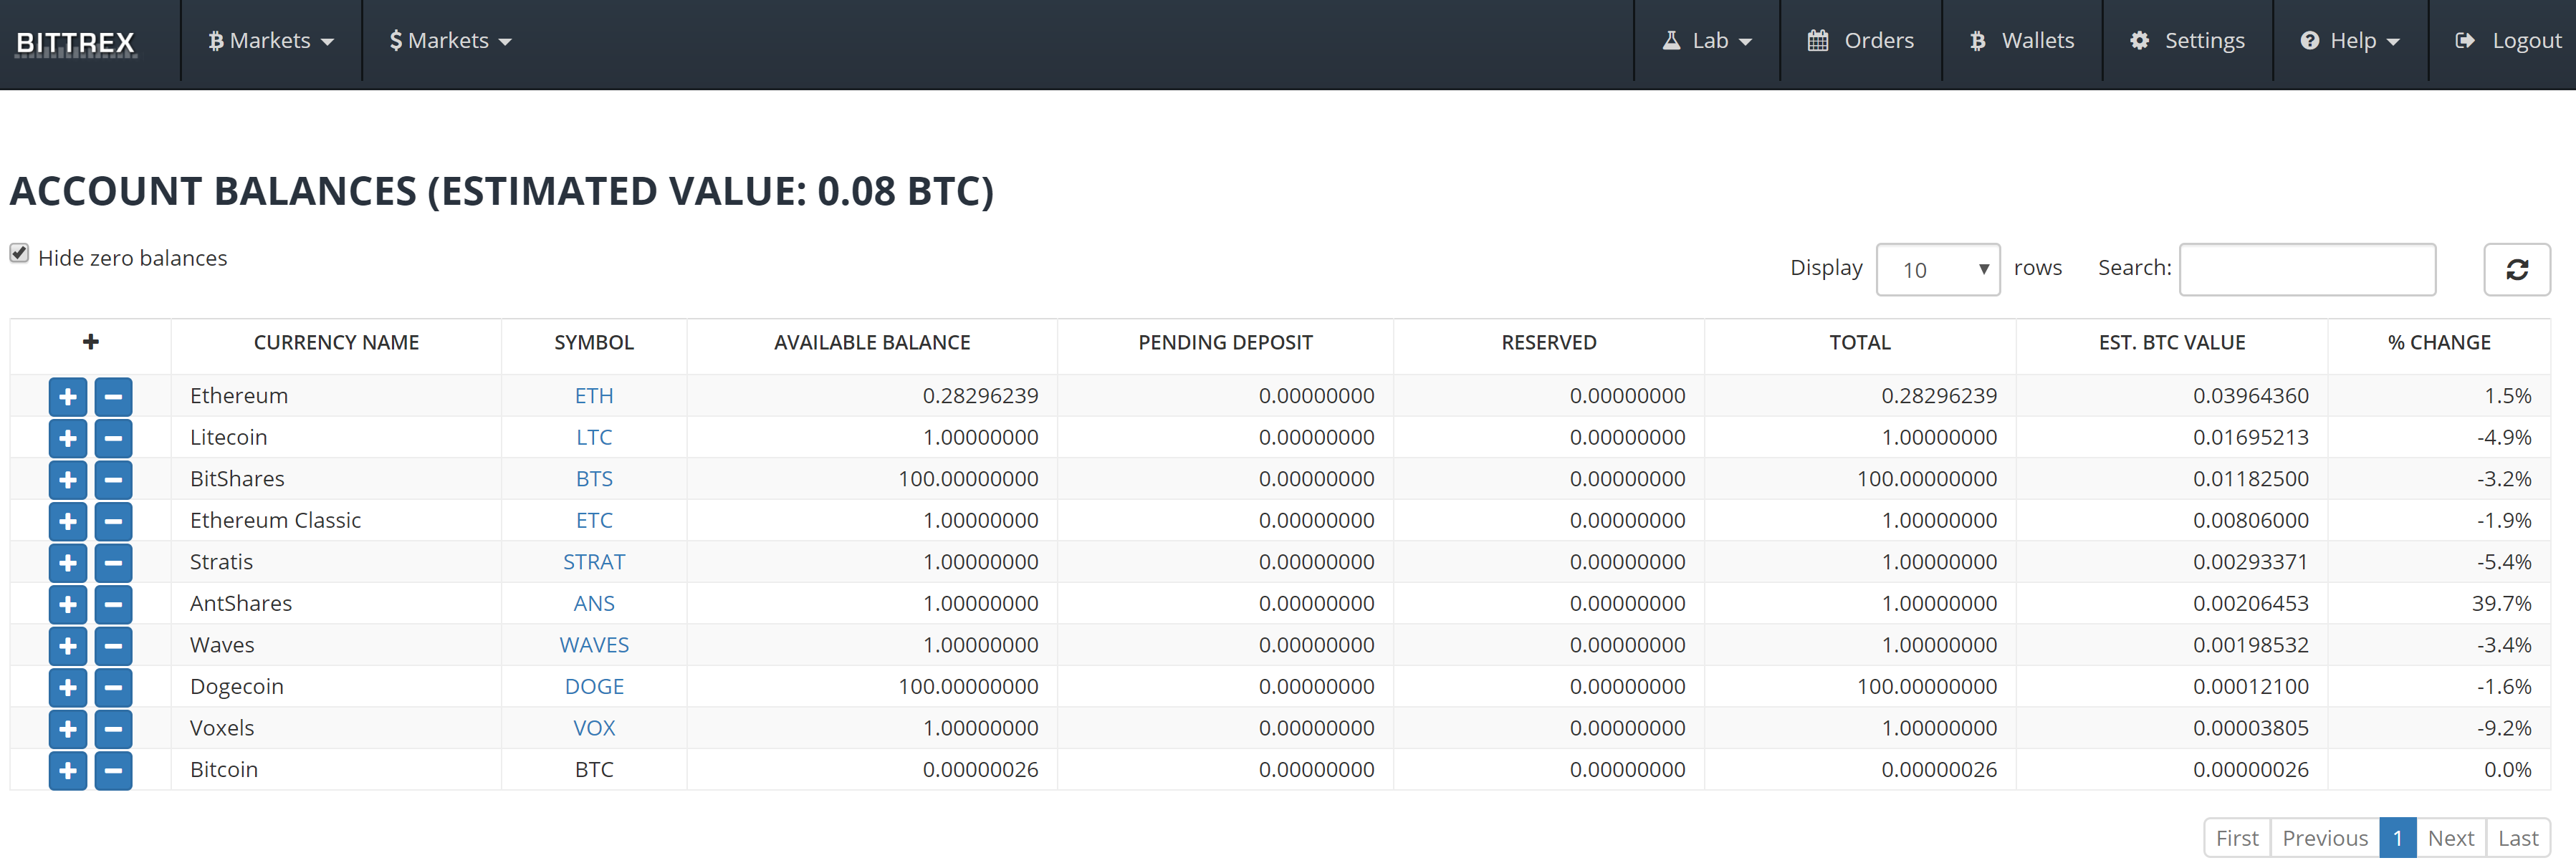Click the Next pagination button
The width and height of the screenshot is (2576, 868).
(2451, 838)
